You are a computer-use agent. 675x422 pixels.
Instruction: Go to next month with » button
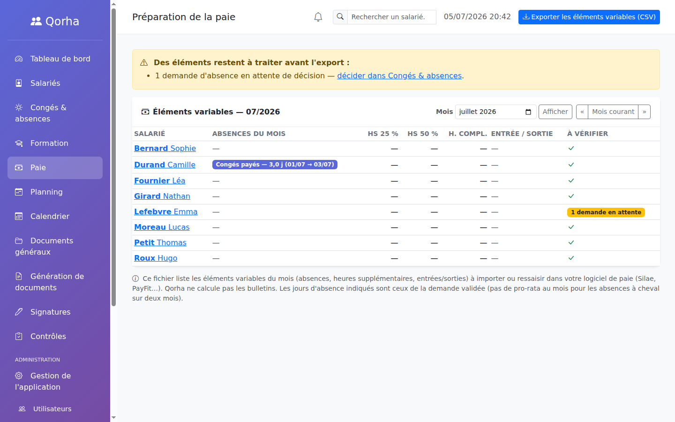645,112
